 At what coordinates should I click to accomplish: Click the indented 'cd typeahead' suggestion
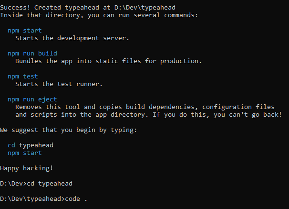pyautogui.click(x=31, y=145)
